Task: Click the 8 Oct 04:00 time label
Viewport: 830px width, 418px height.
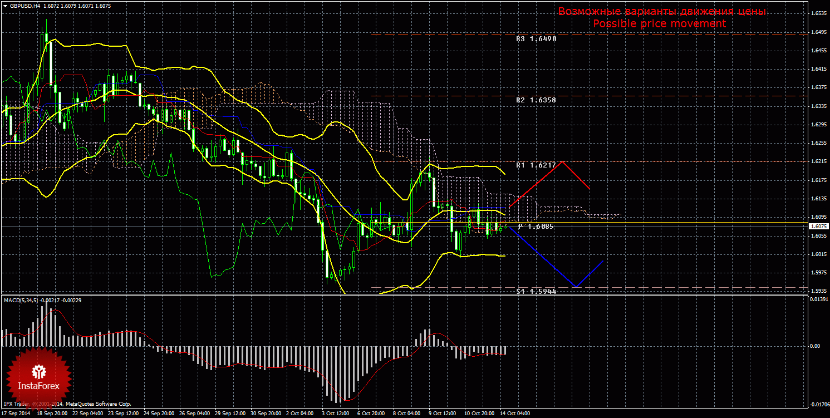Action: (407, 414)
